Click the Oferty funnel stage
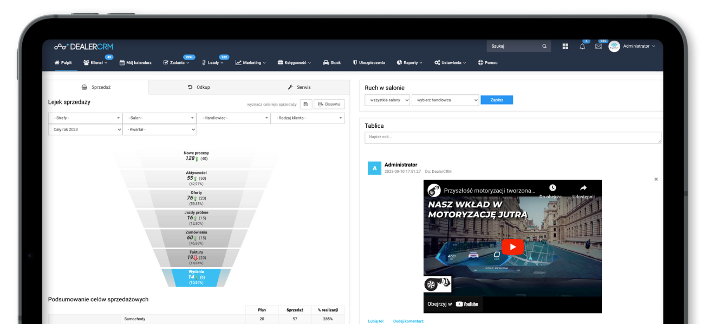The width and height of the screenshot is (702, 324). (x=196, y=198)
